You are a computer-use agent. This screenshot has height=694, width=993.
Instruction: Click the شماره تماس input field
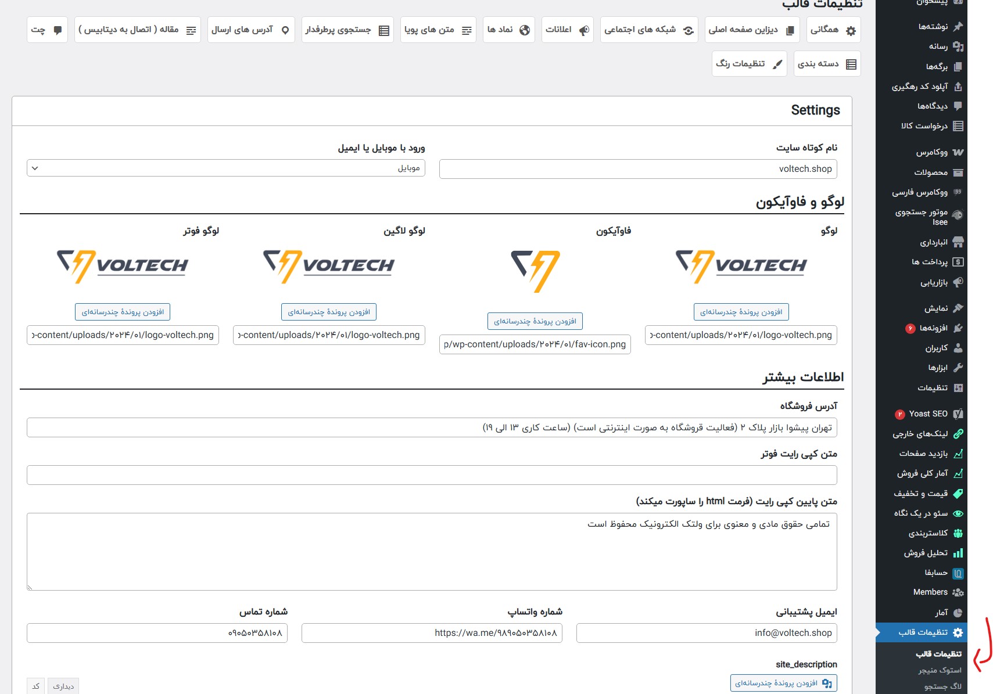point(157,633)
